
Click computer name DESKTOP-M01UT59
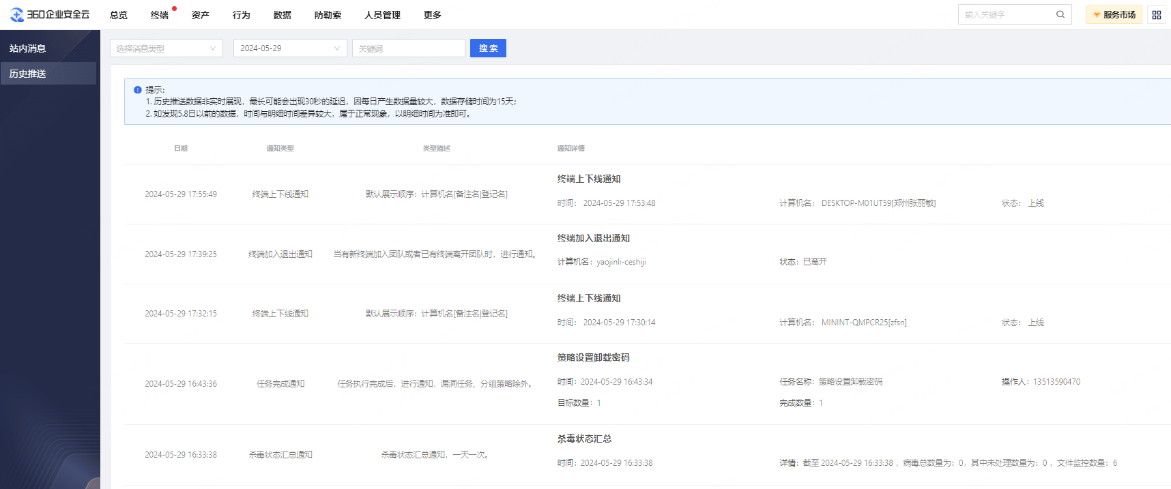[x=878, y=203]
